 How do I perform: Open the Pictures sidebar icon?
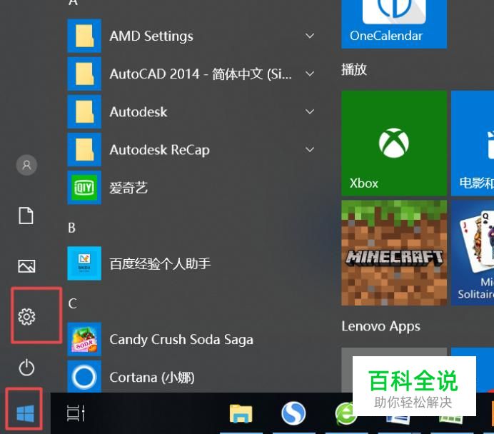coord(26,266)
